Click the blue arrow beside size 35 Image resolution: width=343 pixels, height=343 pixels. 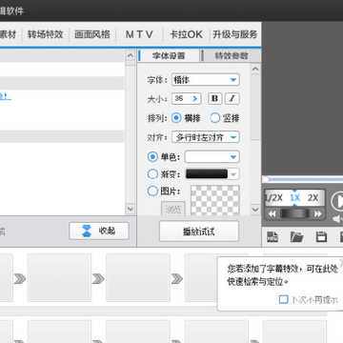pyautogui.click(x=195, y=99)
